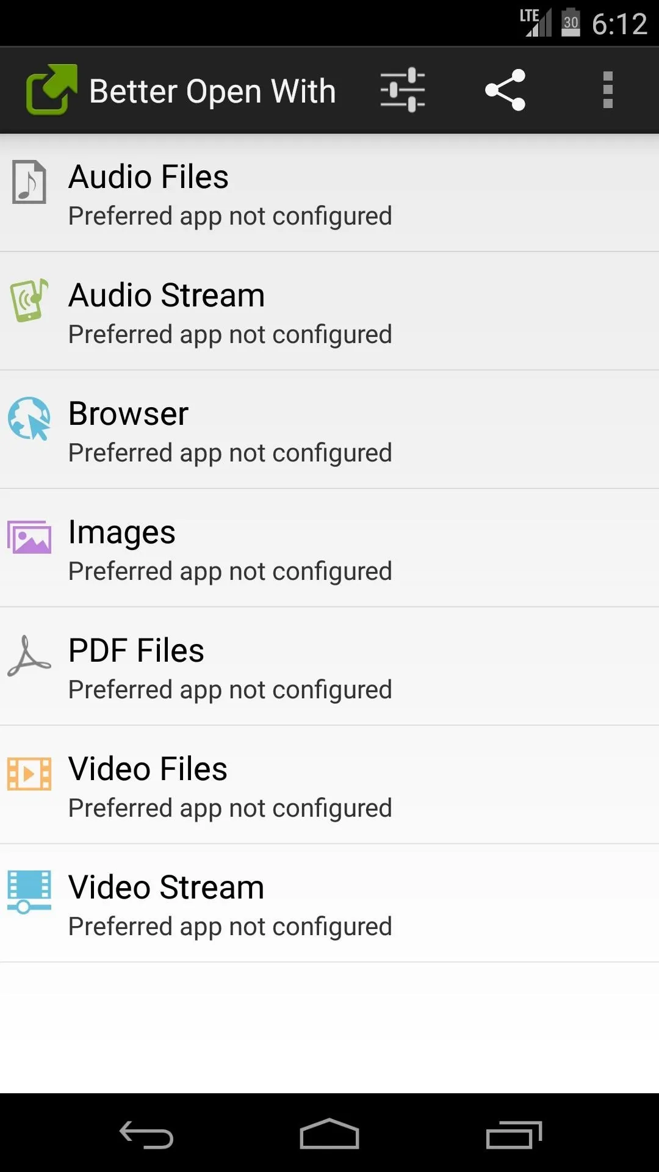Tap the Android back navigation button

coord(146,1134)
